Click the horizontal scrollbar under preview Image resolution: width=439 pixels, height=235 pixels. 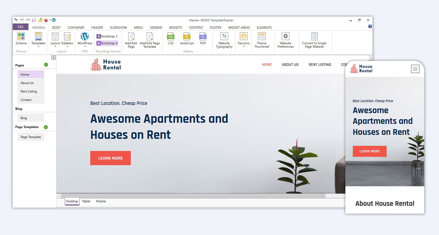(193, 196)
